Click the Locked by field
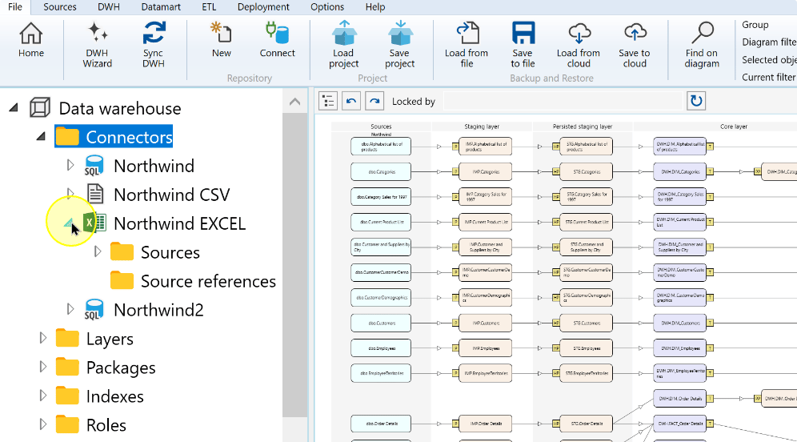 click(x=563, y=101)
